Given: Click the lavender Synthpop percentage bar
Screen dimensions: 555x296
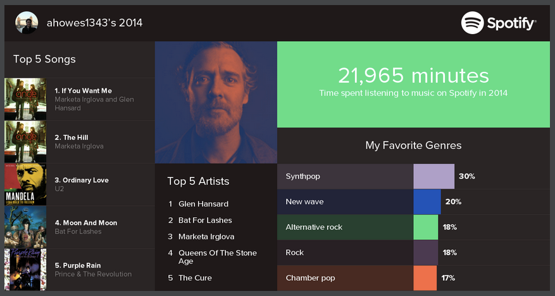Looking at the screenshot, I should [434, 176].
